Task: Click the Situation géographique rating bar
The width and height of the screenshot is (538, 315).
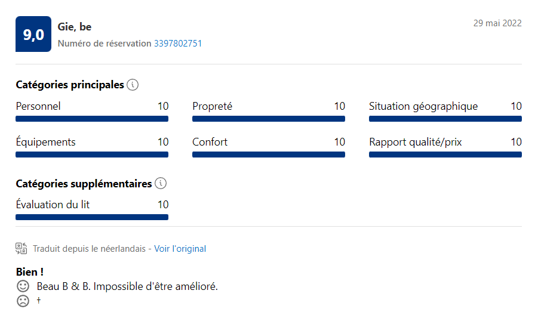Action: pos(445,119)
